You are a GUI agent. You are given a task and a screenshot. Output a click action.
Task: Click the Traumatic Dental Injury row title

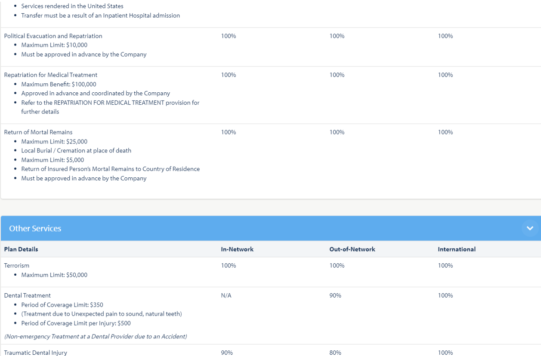point(36,353)
